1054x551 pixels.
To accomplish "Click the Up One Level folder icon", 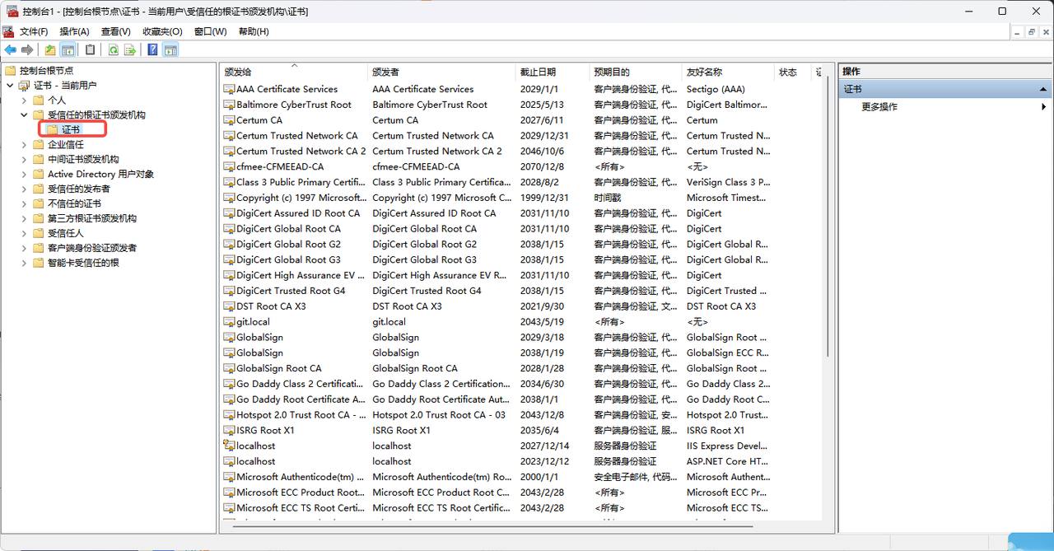I will tap(51, 49).
